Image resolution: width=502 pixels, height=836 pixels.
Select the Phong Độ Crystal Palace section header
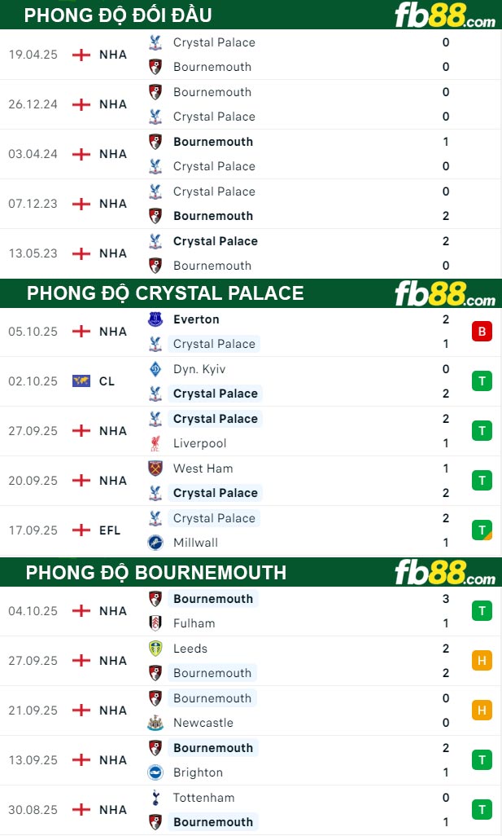click(165, 293)
